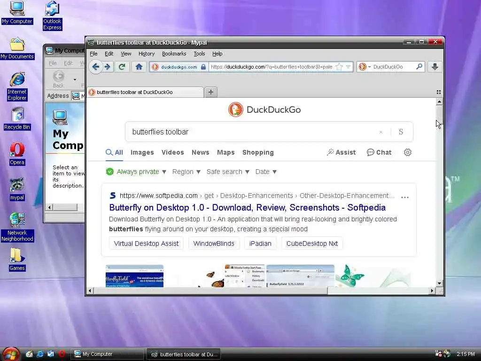Open the Edit menu in Mypal
481x361 pixels.
click(x=109, y=54)
